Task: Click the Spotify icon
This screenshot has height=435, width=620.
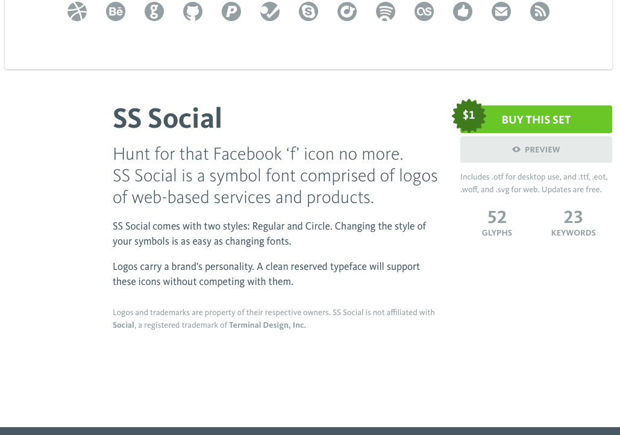Action: pyautogui.click(x=386, y=11)
